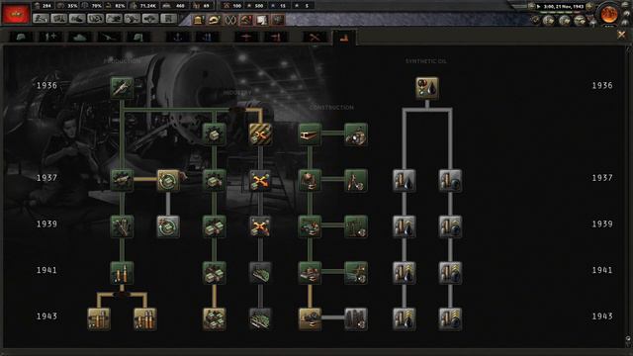Viewport: 633px width, 356px height.
Task: Open the Decisions top bar button
Action: coord(41,19)
